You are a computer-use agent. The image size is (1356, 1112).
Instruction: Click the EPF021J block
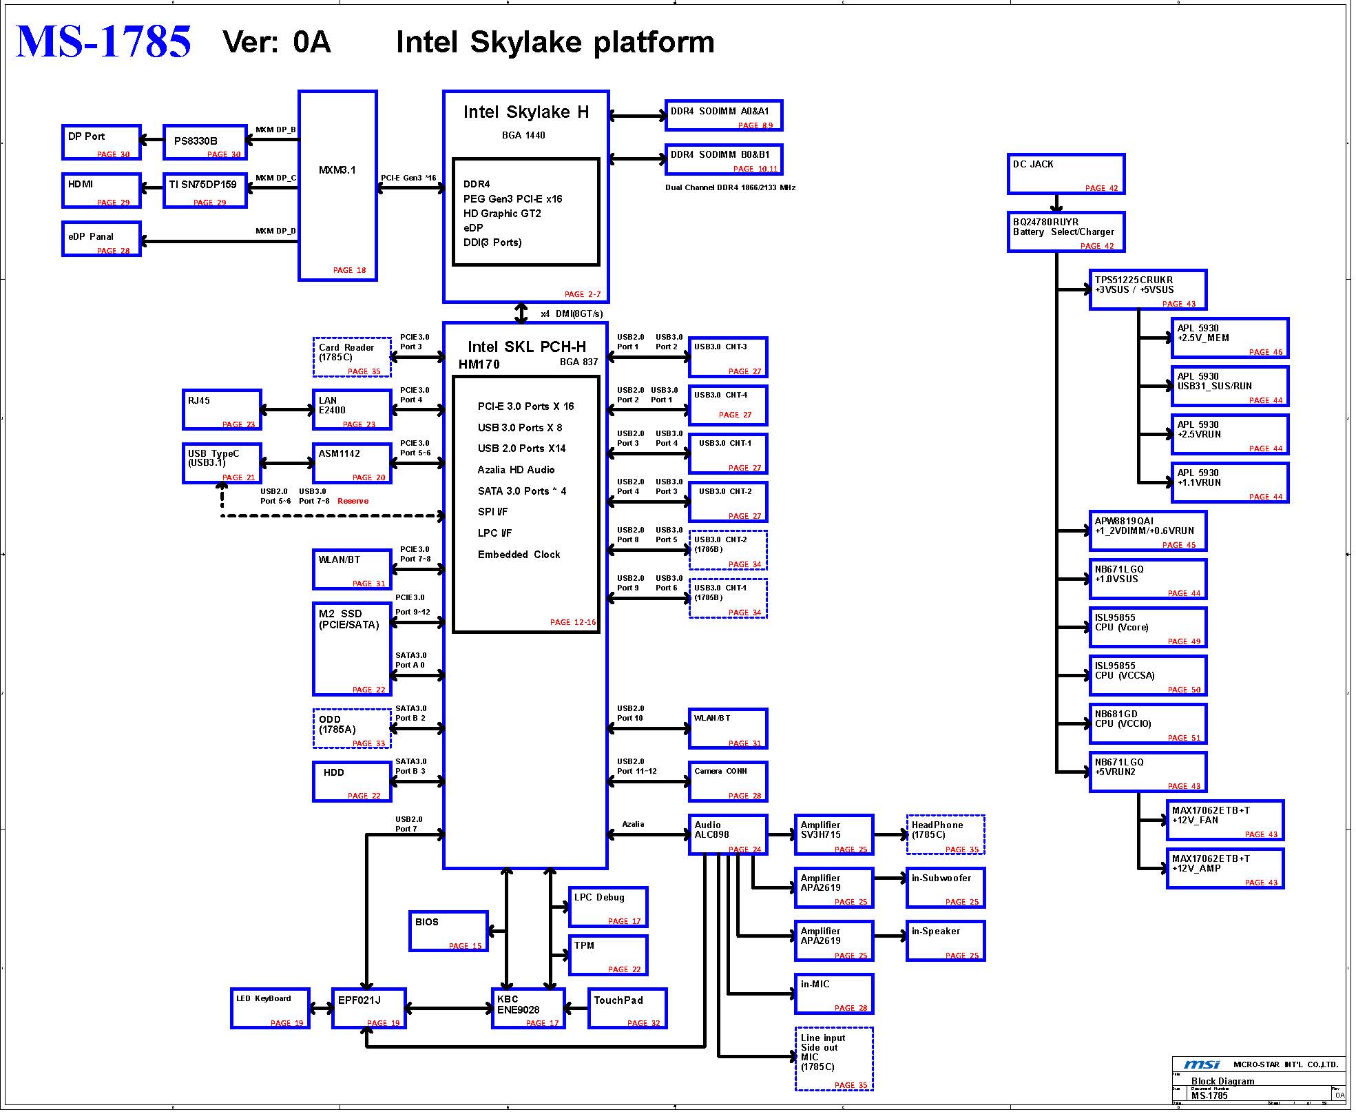[x=368, y=1009]
